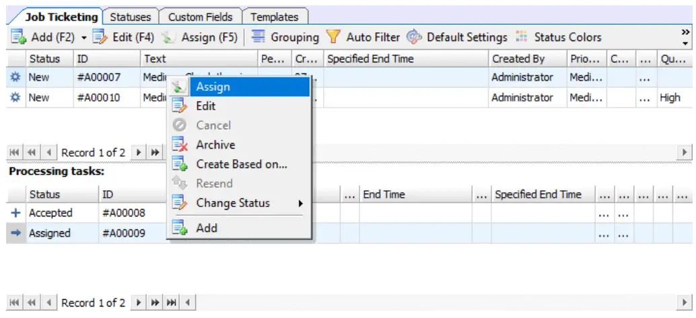This screenshot has width=696, height=318.
Task: Click Specified End Time header in Job Ticketing grid
Action: [406, 59]
